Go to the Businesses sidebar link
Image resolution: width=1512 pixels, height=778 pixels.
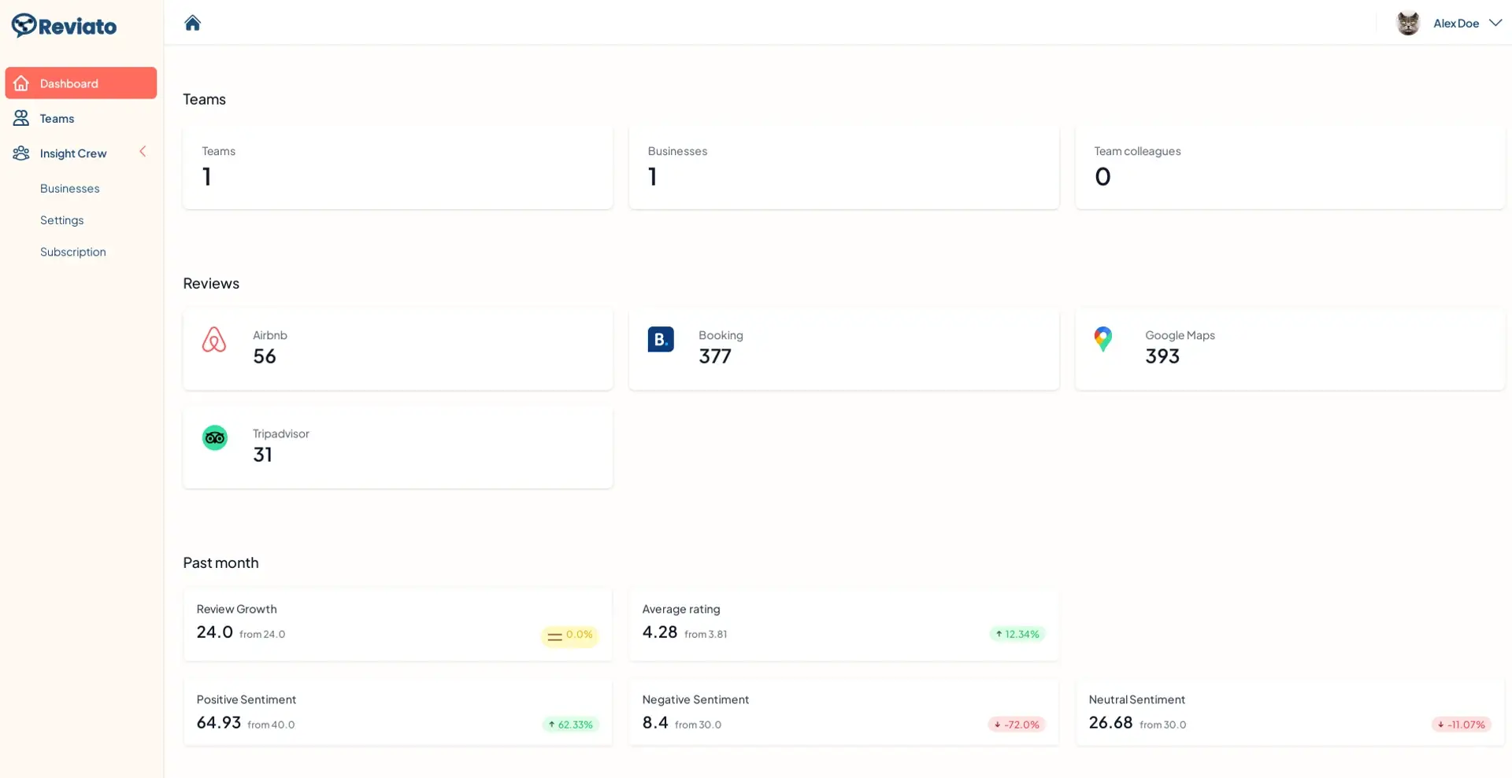tap(69, 189)
